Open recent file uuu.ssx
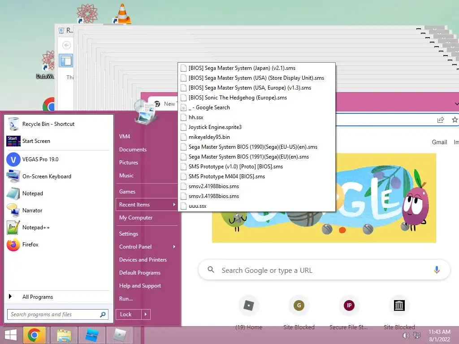The width and height of the screenshot is (459, 344). (x=256, y=206)
